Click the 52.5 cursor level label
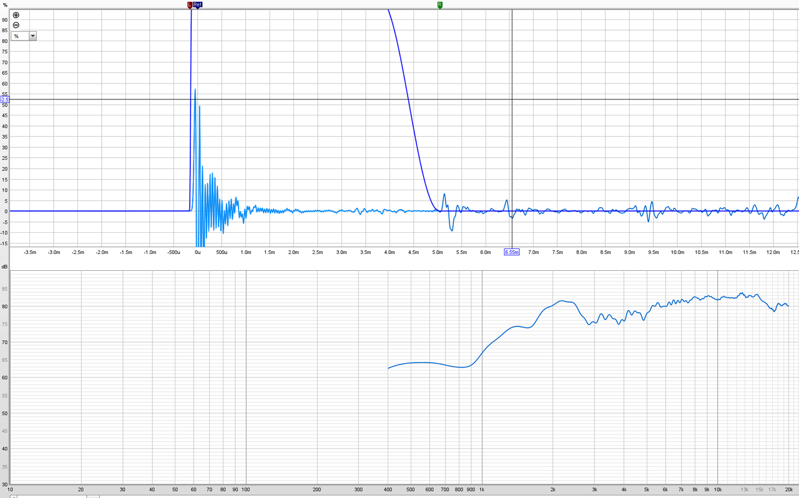 click(4, 99)
